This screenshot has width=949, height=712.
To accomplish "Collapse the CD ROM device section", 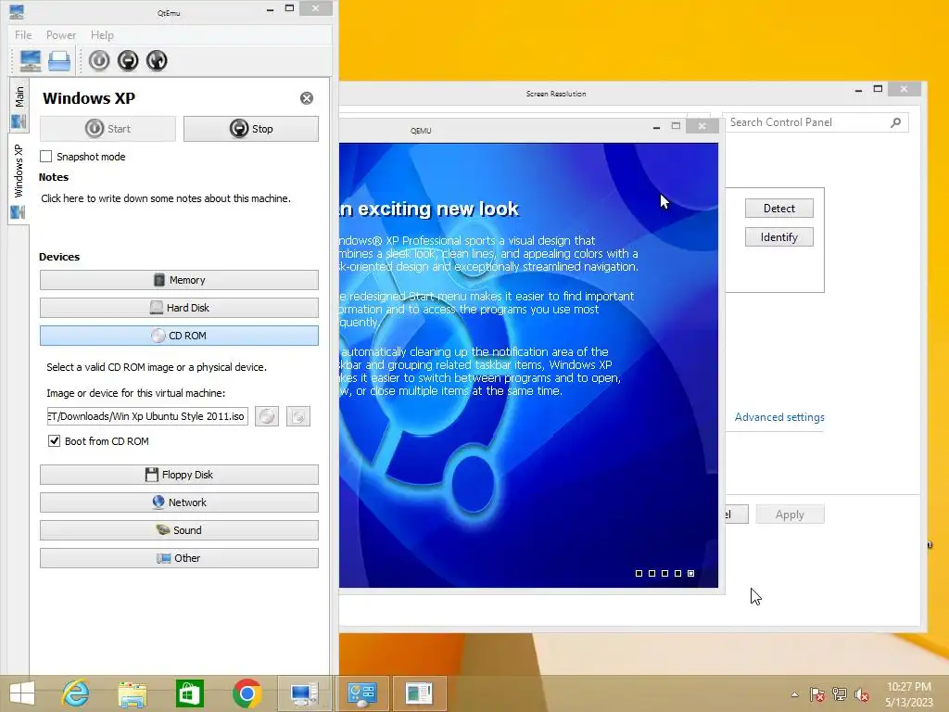I will 179,336.
